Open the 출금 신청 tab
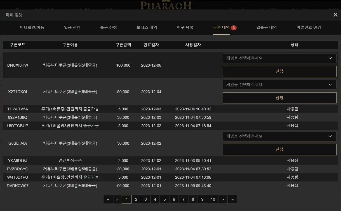 (x=109, y=28)
